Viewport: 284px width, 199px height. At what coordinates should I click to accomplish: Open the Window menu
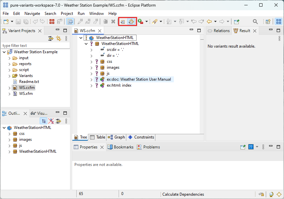pyautogui.click(x=96, y=14)
